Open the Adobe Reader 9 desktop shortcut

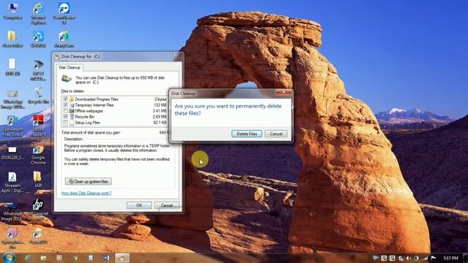click(38, 126)
